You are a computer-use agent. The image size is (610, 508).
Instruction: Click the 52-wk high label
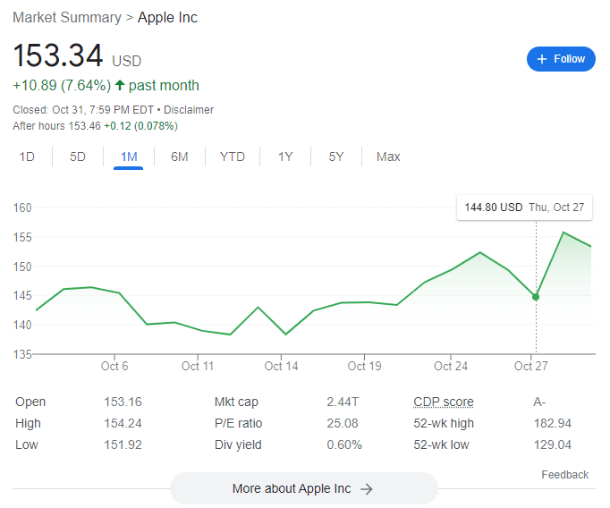[444, 423]
